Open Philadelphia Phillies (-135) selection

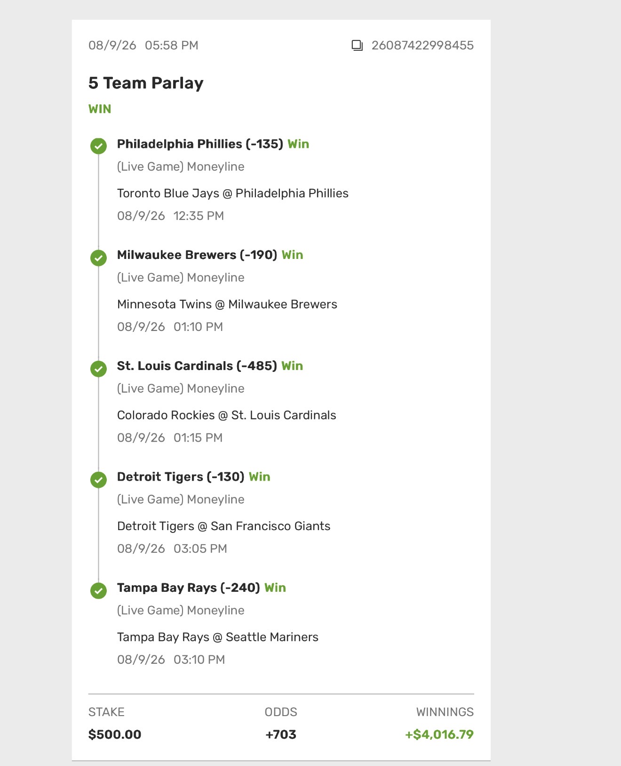[x=200, y=144]
